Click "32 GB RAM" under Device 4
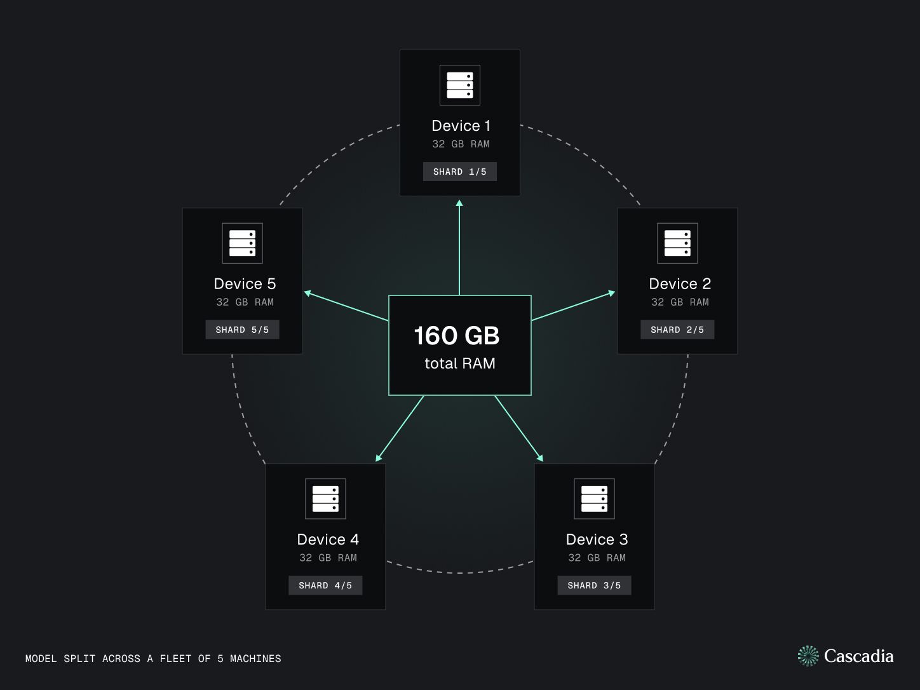 [328, 558]
